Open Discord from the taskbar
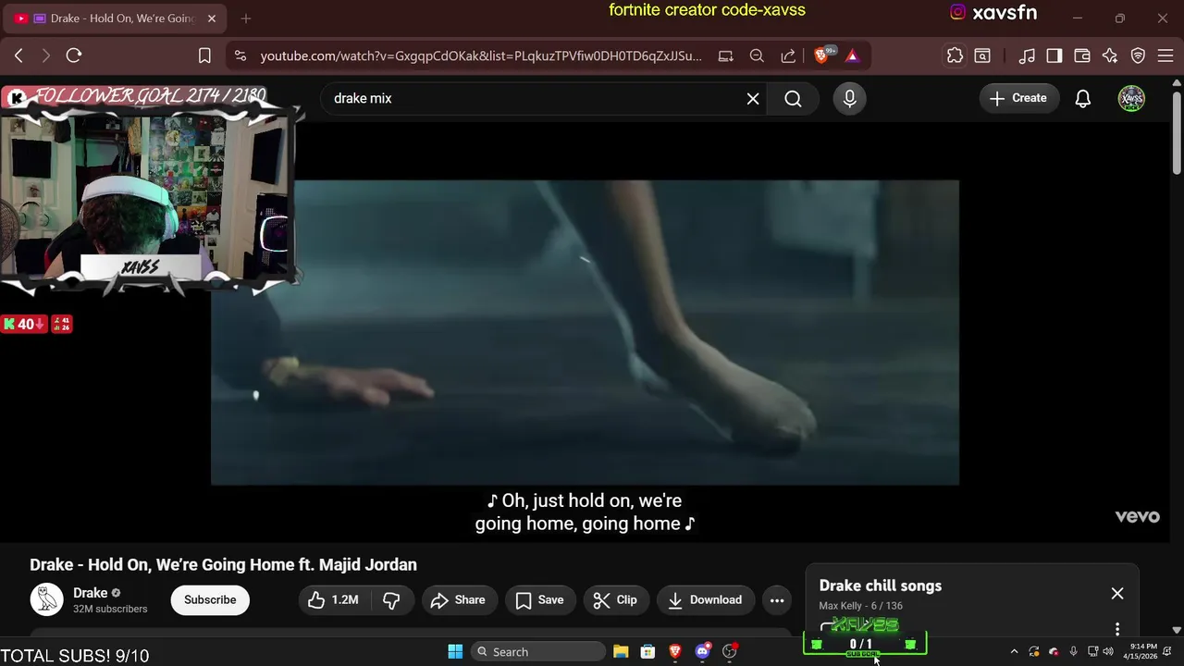The height and width of the screenshot is (666, 1184). (x=703, y=652)
